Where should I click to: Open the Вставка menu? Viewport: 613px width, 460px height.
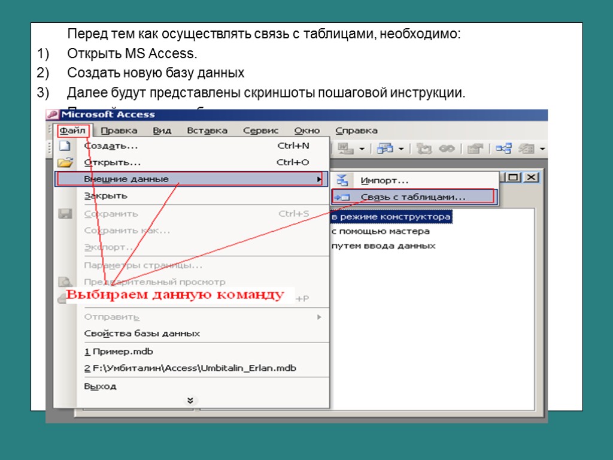207,130
